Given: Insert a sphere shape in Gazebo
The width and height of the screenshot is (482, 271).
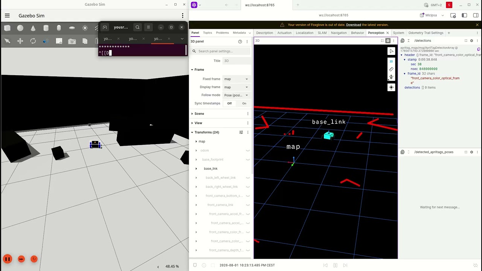Looking at the screenshot, I should pos(20,28).
